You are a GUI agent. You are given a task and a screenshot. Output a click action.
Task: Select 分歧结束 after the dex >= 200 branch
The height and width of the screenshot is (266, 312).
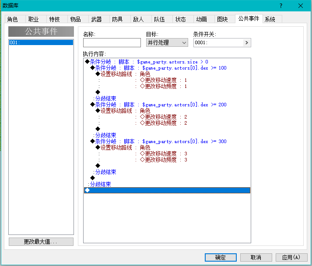(x=167, y=135)
